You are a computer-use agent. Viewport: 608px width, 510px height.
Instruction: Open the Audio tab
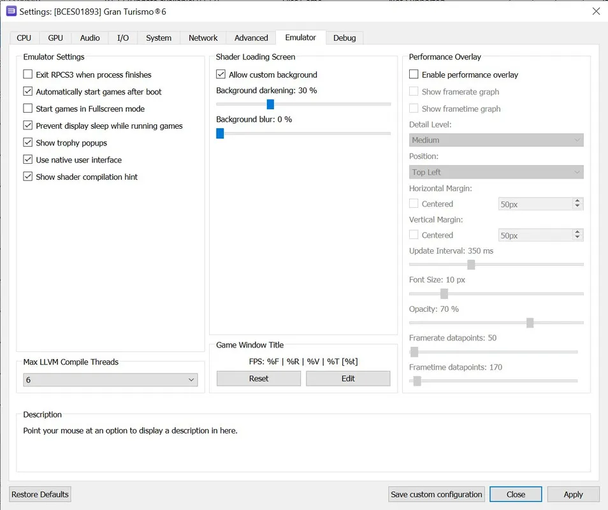pos(90,38)
